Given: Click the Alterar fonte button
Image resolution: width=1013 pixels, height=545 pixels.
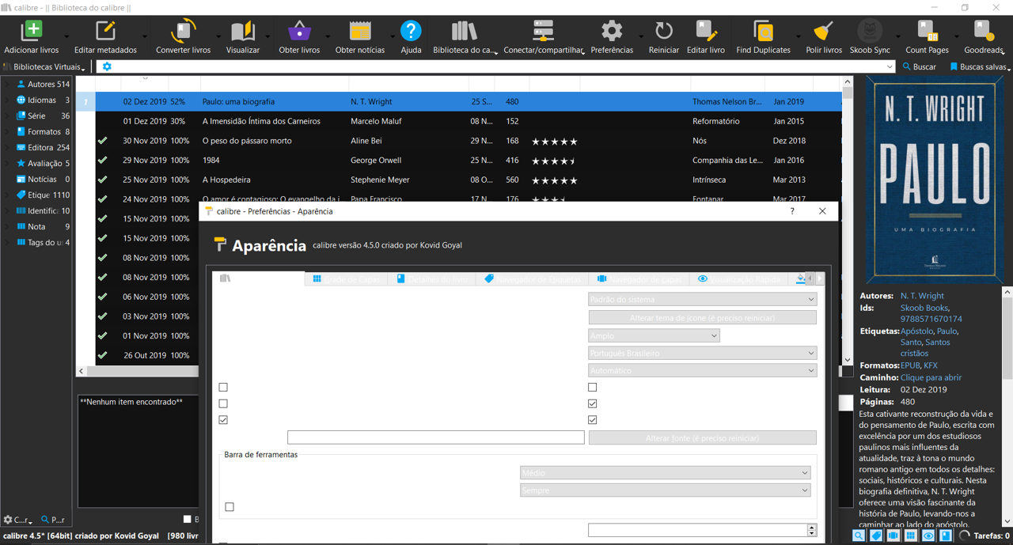Looking at the screenshot, I should pyautogui.click(x=703, y=438).
